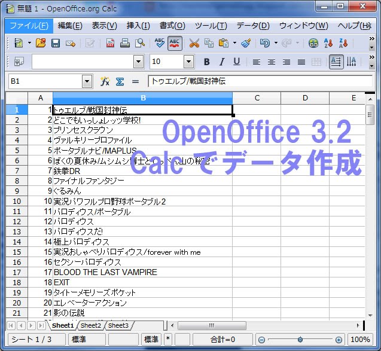Image resolution: width=381 pixels, height=351 pixels.
Task: Send document as e-mail icon
Action: click(71, 44)
